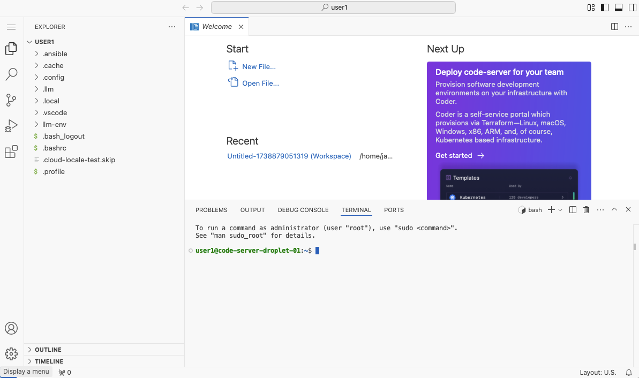Image resolution: width=639 pixels, height=378 pixels.
Task: Open the Customize Layout icon
Action: [591, 7]
